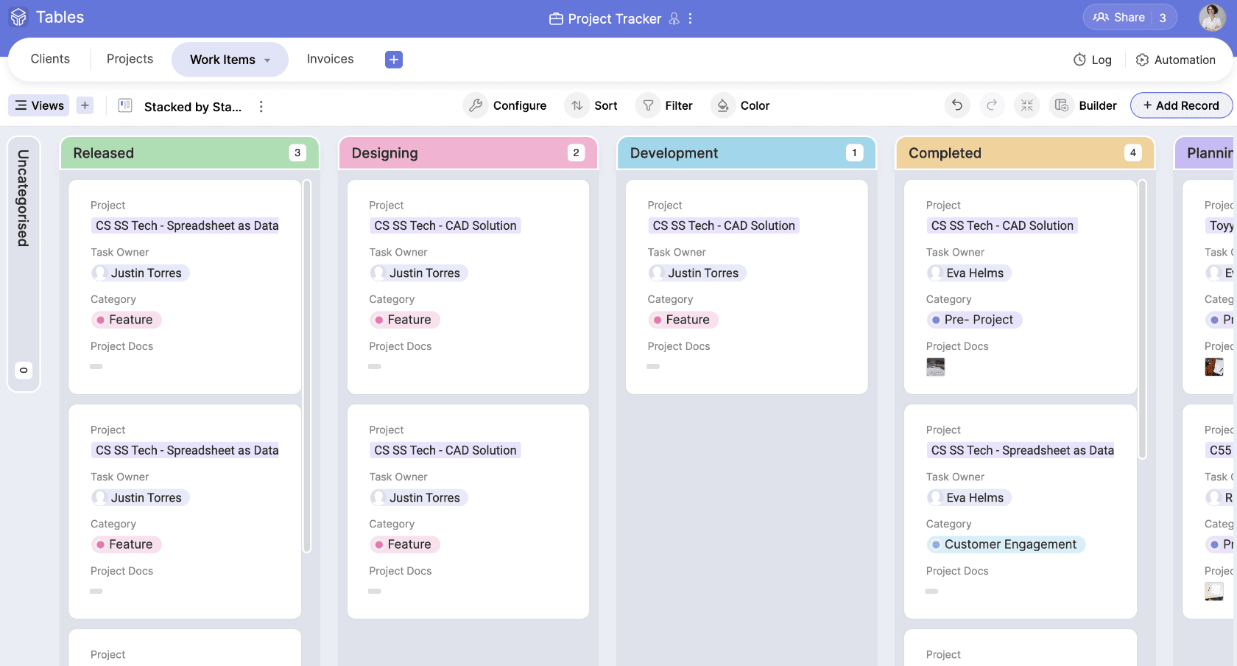The width and height of the screenshot is (1237, 666).
Task: Open the Work Items dropdown arrow
Action: point(267,60)
